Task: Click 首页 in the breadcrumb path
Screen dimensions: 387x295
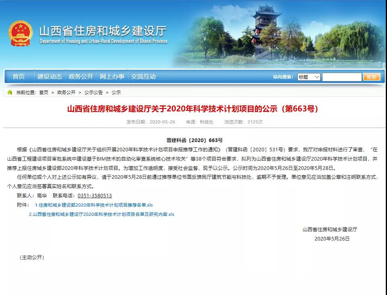Action: (x=44, y=92)
